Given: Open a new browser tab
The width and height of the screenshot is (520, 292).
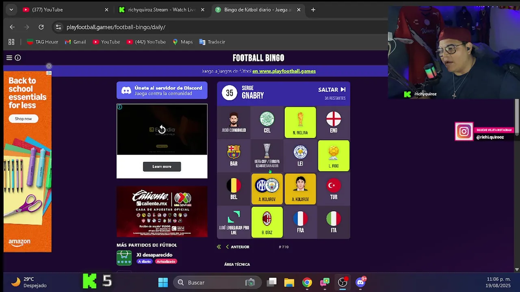Looking at the screenshot, I should (313, 10).
